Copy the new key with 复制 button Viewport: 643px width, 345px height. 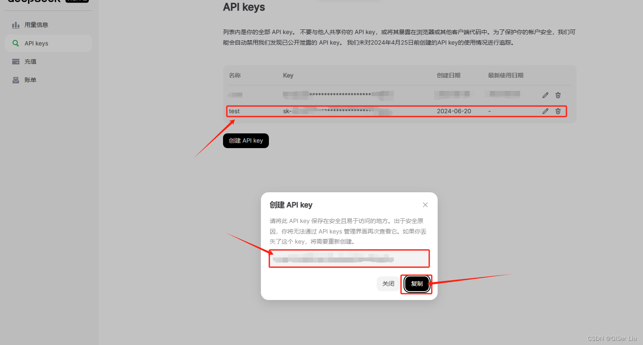coord(417,284)
